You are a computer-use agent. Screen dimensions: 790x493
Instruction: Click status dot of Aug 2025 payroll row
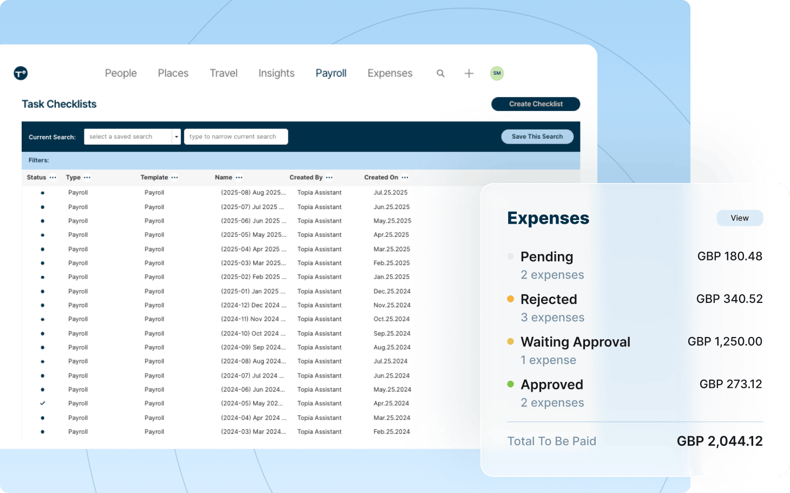pyautogui.click(x=43, y=193)
